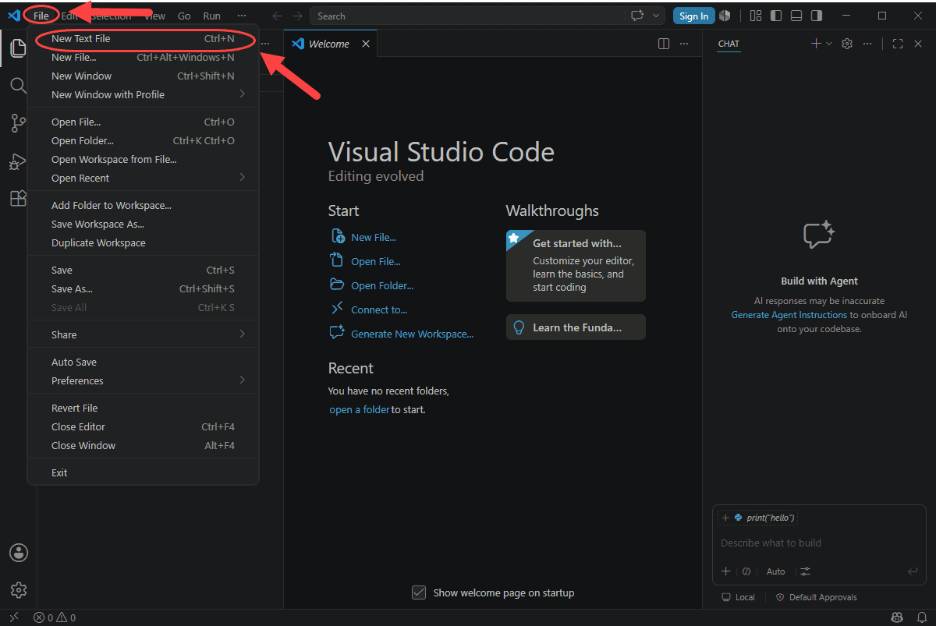Screen dimensions: 936x626
Task: Open the Chat panel settings gear
Action: [x=847, y=44]
